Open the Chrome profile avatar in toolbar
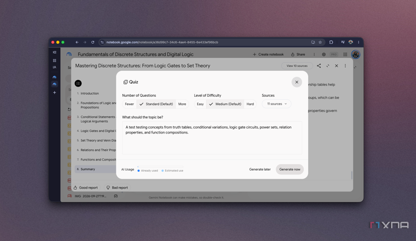416x241 pixels. pyautogui.click(x=351, y=42)
